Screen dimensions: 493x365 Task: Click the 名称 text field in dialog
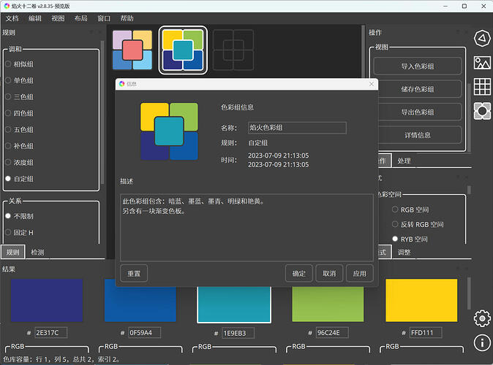coord(296,128)
